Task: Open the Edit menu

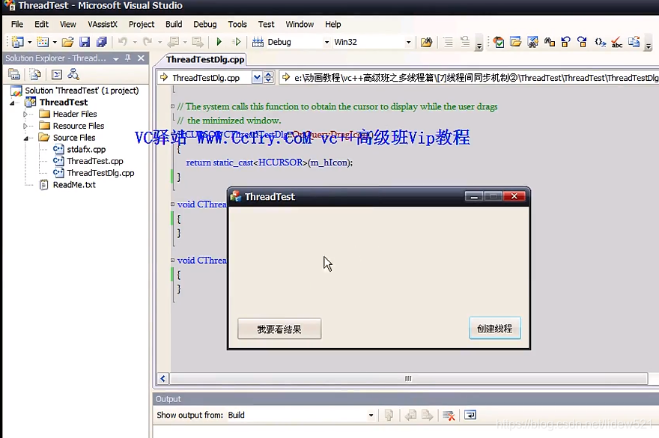Action: [x=42, y=24]
